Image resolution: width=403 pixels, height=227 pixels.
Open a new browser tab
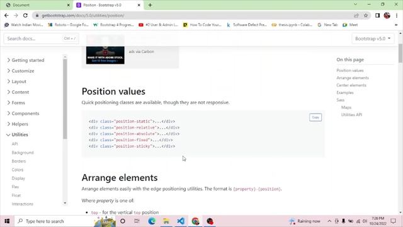click(x=150, y=5)
